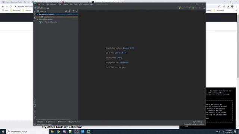Switch to Discord Developer Portal Chrome tab

click(16, 2)
